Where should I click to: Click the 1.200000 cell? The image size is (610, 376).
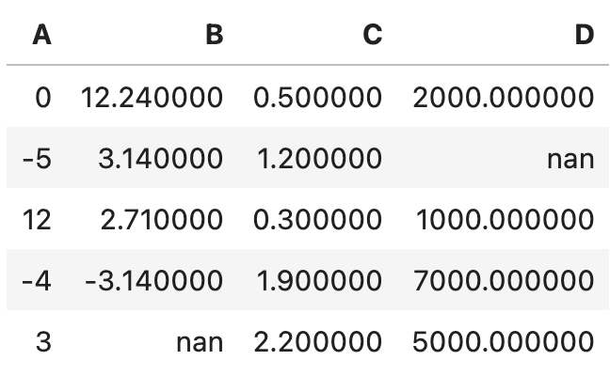click(x=318, y=158)
